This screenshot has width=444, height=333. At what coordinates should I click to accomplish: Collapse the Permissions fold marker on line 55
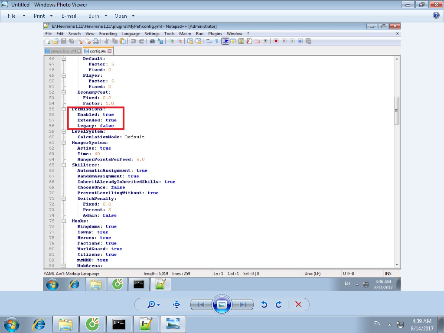64,109
